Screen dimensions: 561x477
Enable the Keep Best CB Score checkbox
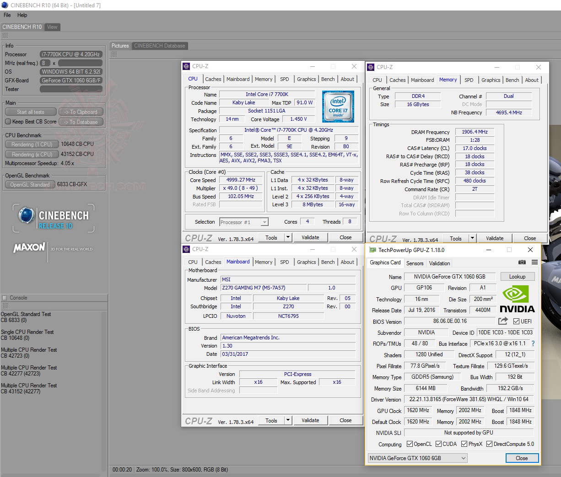(x=8, y=122)
